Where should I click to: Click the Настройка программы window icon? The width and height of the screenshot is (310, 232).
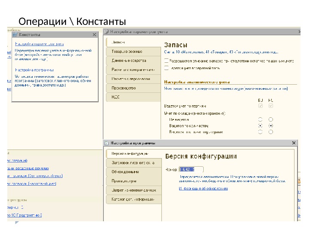coord(107,143)
